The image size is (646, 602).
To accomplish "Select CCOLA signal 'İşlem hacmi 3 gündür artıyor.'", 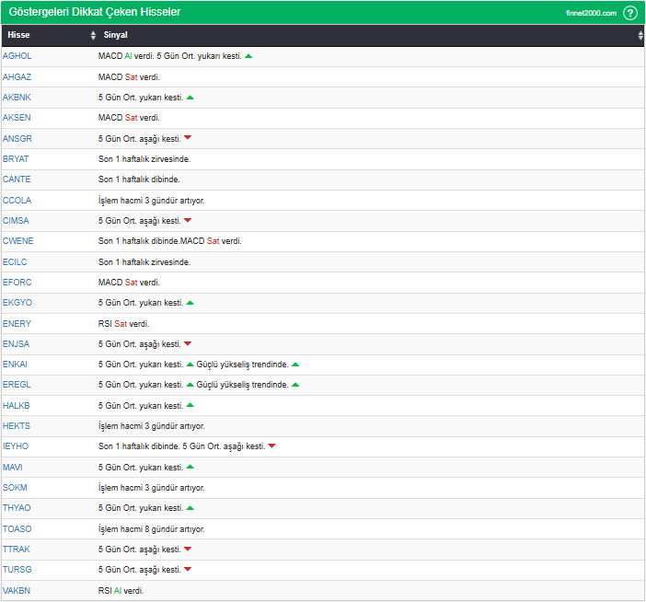I will coord(151,201).
